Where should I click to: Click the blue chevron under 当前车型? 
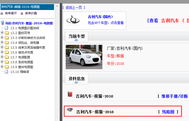point(76,40)
